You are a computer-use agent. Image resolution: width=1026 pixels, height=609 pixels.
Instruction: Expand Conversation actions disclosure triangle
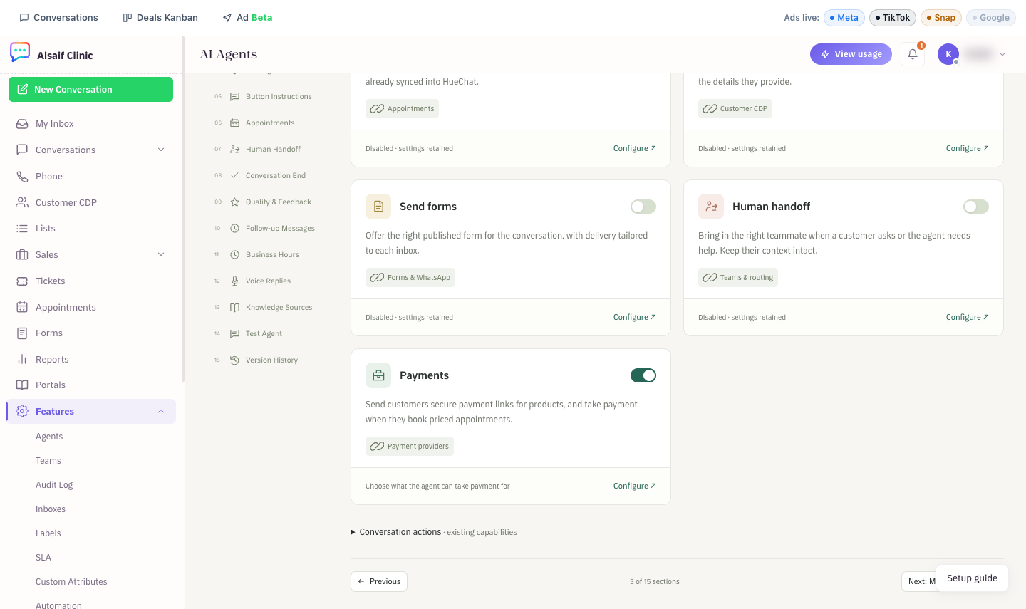(353, 533)
